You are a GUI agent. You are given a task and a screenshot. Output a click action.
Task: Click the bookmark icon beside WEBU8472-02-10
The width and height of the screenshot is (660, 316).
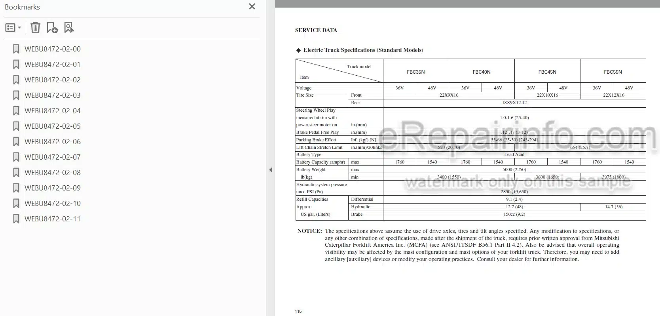tap(16, 204)
